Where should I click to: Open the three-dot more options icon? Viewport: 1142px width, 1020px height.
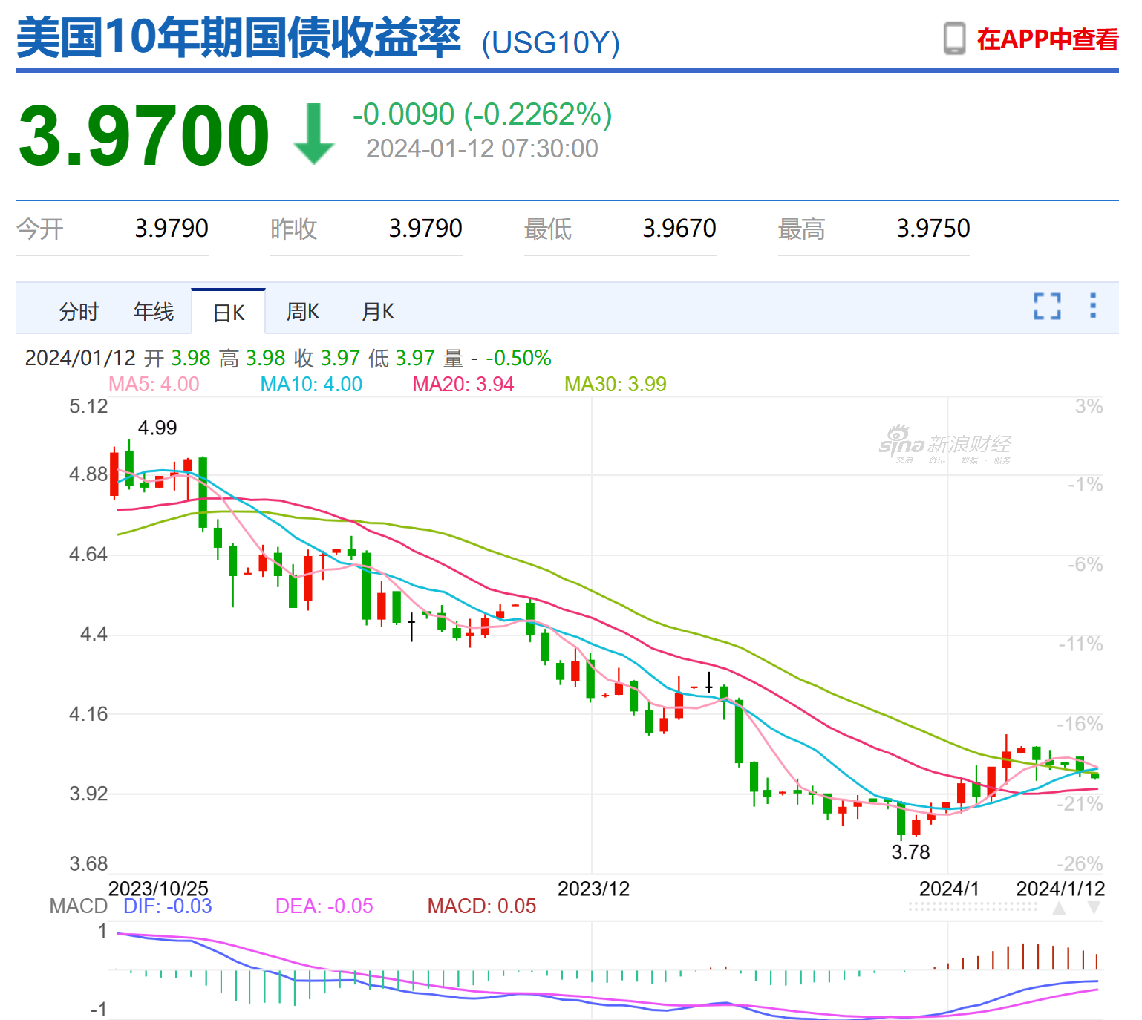pyautogui.click(x=1093, y=307)
